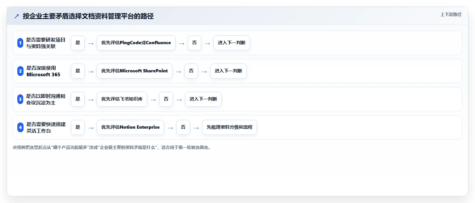Click the number 1 step badge
This screenshot has height=203, width=475.
click(x=20, y=43)
